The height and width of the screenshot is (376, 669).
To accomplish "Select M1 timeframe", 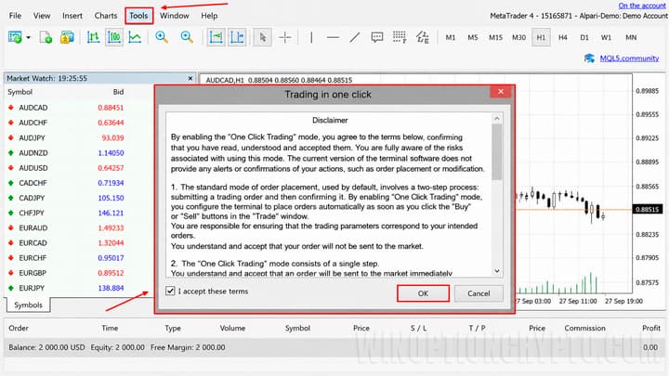I will point(450,37).
